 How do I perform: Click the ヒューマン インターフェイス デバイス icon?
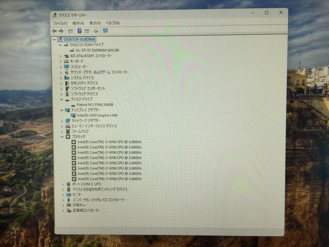pos(68,126)
